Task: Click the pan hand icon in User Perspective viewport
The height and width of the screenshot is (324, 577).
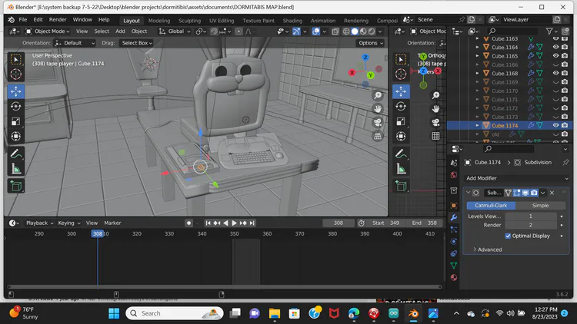Action: pyautogui.click(x=378, y=109)
